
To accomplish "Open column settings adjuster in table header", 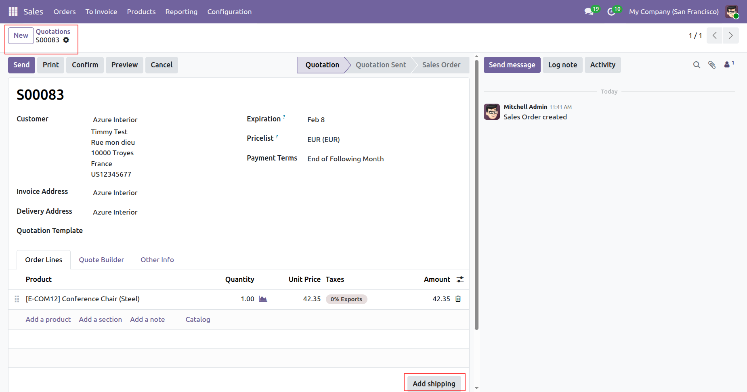I will pyautogui.click(x=460, y=279).
